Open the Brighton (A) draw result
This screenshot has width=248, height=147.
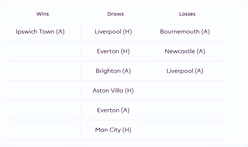pos(113,71)
